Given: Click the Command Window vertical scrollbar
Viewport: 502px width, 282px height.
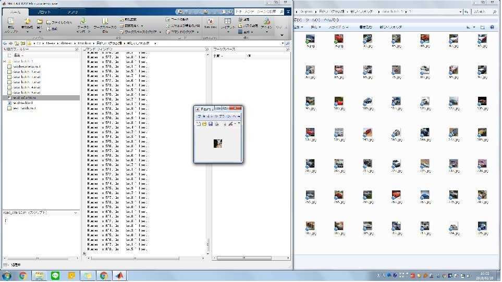Looking at the screenshot, I should point(207,156).
